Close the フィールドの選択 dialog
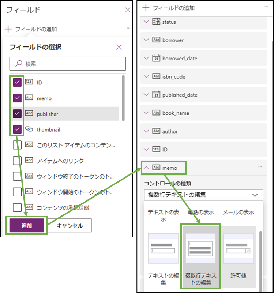Viewport: 274px width, 293px height. click(x=119, y=47)
